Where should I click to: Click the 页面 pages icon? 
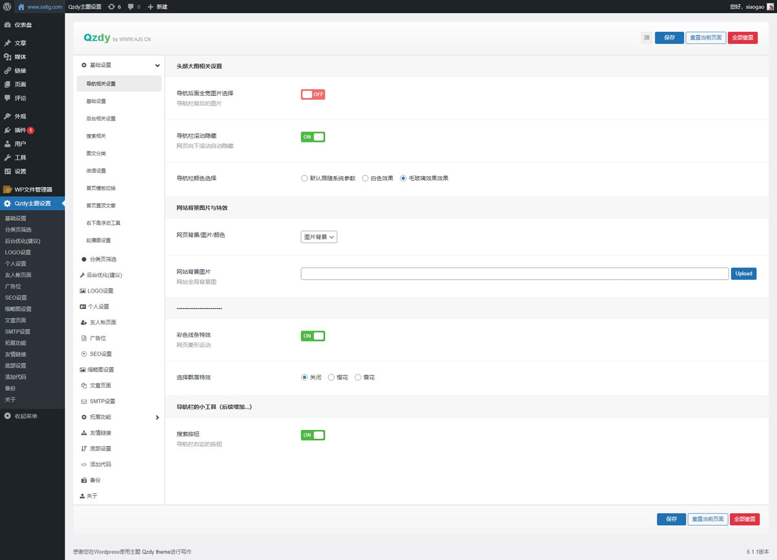[7, 84]
